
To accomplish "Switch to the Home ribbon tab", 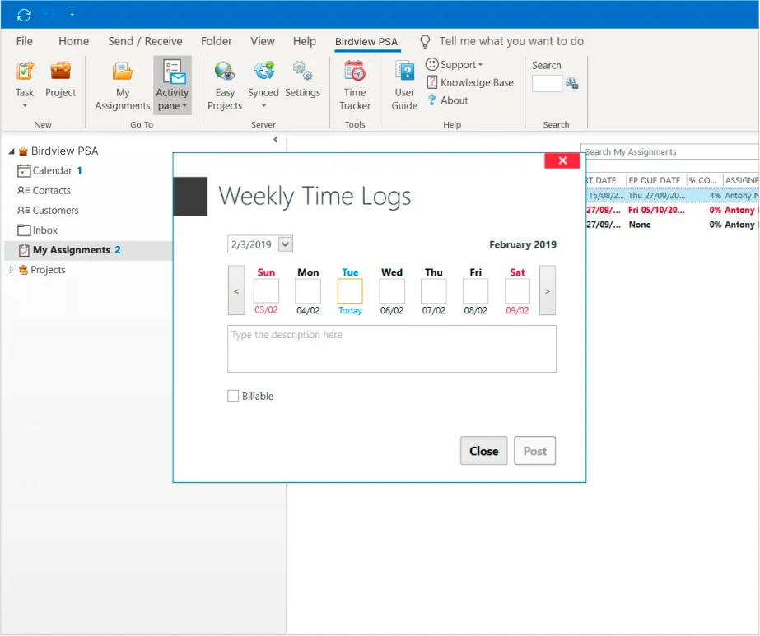I will tap(73, 41).
